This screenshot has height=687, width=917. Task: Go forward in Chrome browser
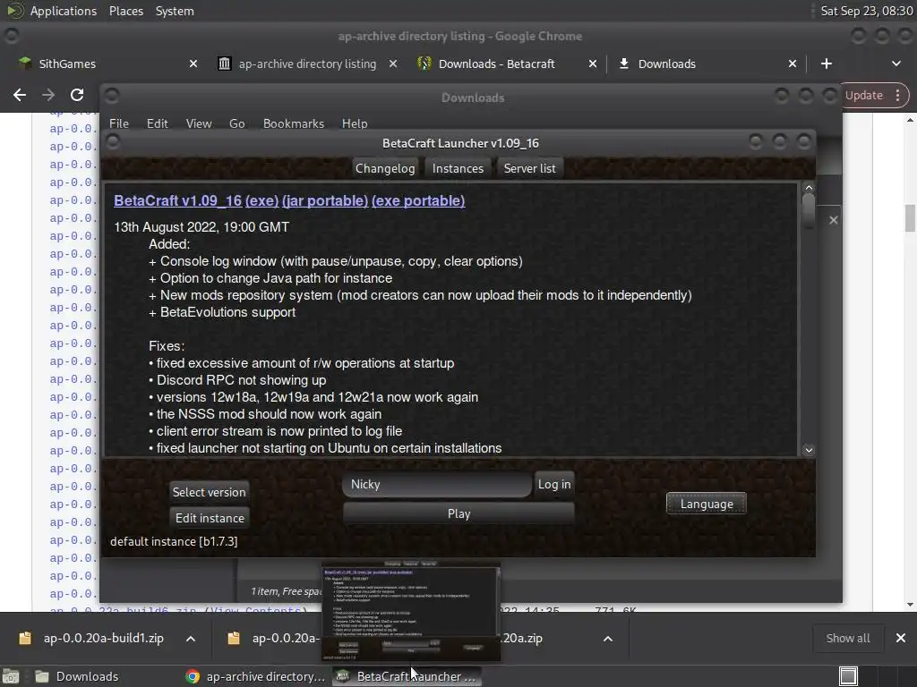click(48, 95)
